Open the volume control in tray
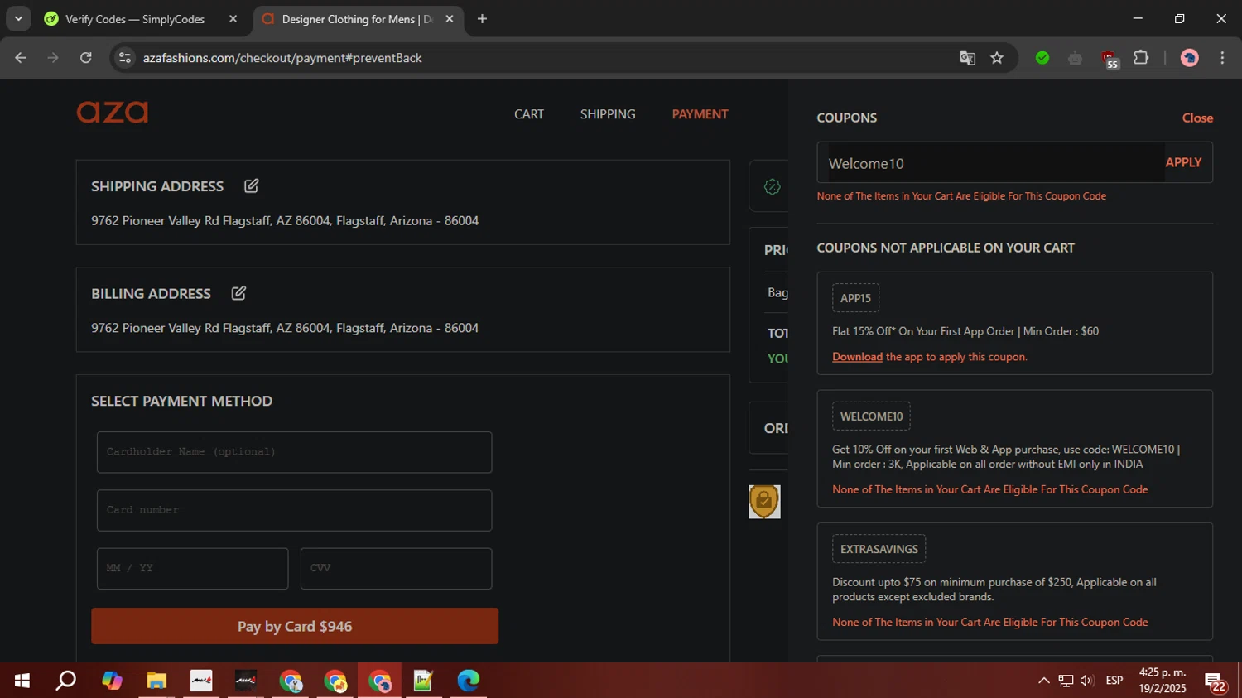This screenshot has width=1242, height=698. [x=1087, y=681]
